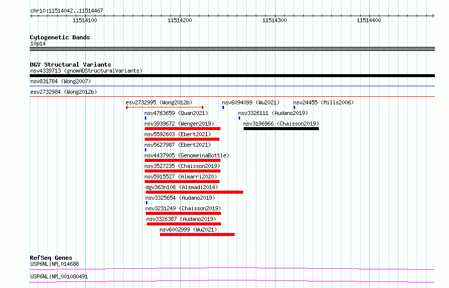This screenshot has height=288, width=449.
Task: Open nsv3939672 (Wenger2019) variant label
Action: click(179, 124)
